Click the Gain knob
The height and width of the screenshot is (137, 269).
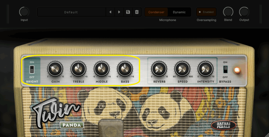55,69
